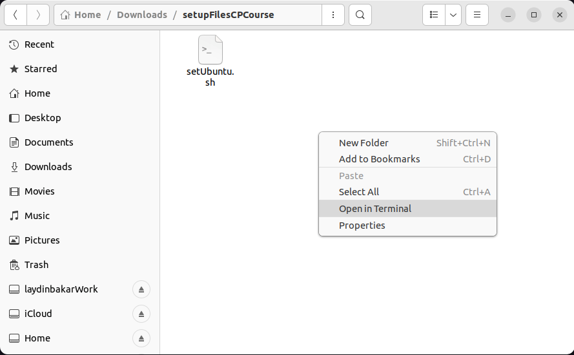Open Trash in the sidebar
The height and width of the screenshot is (355, 574).
(x=36, y=265)
